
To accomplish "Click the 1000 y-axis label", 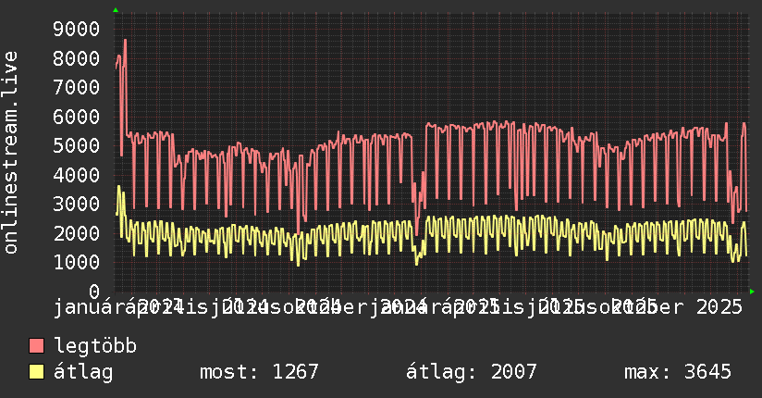I will (77, 262).
